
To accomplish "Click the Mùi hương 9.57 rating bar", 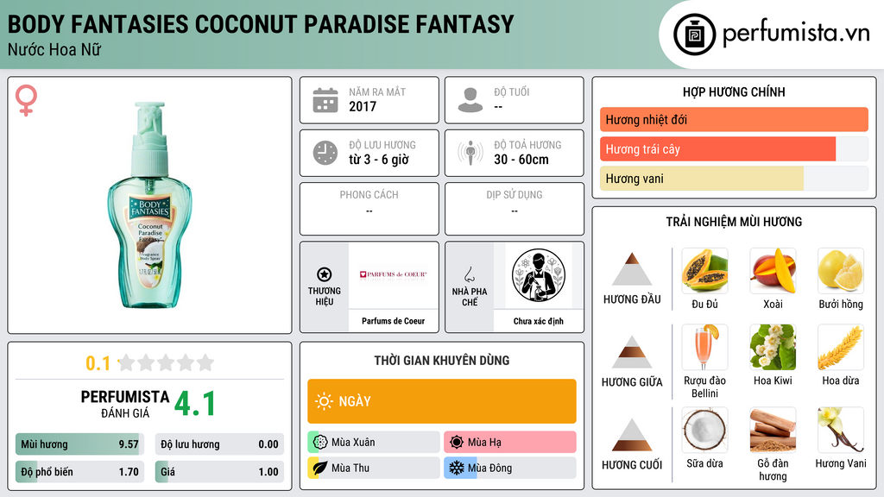I will click(79, 444).
